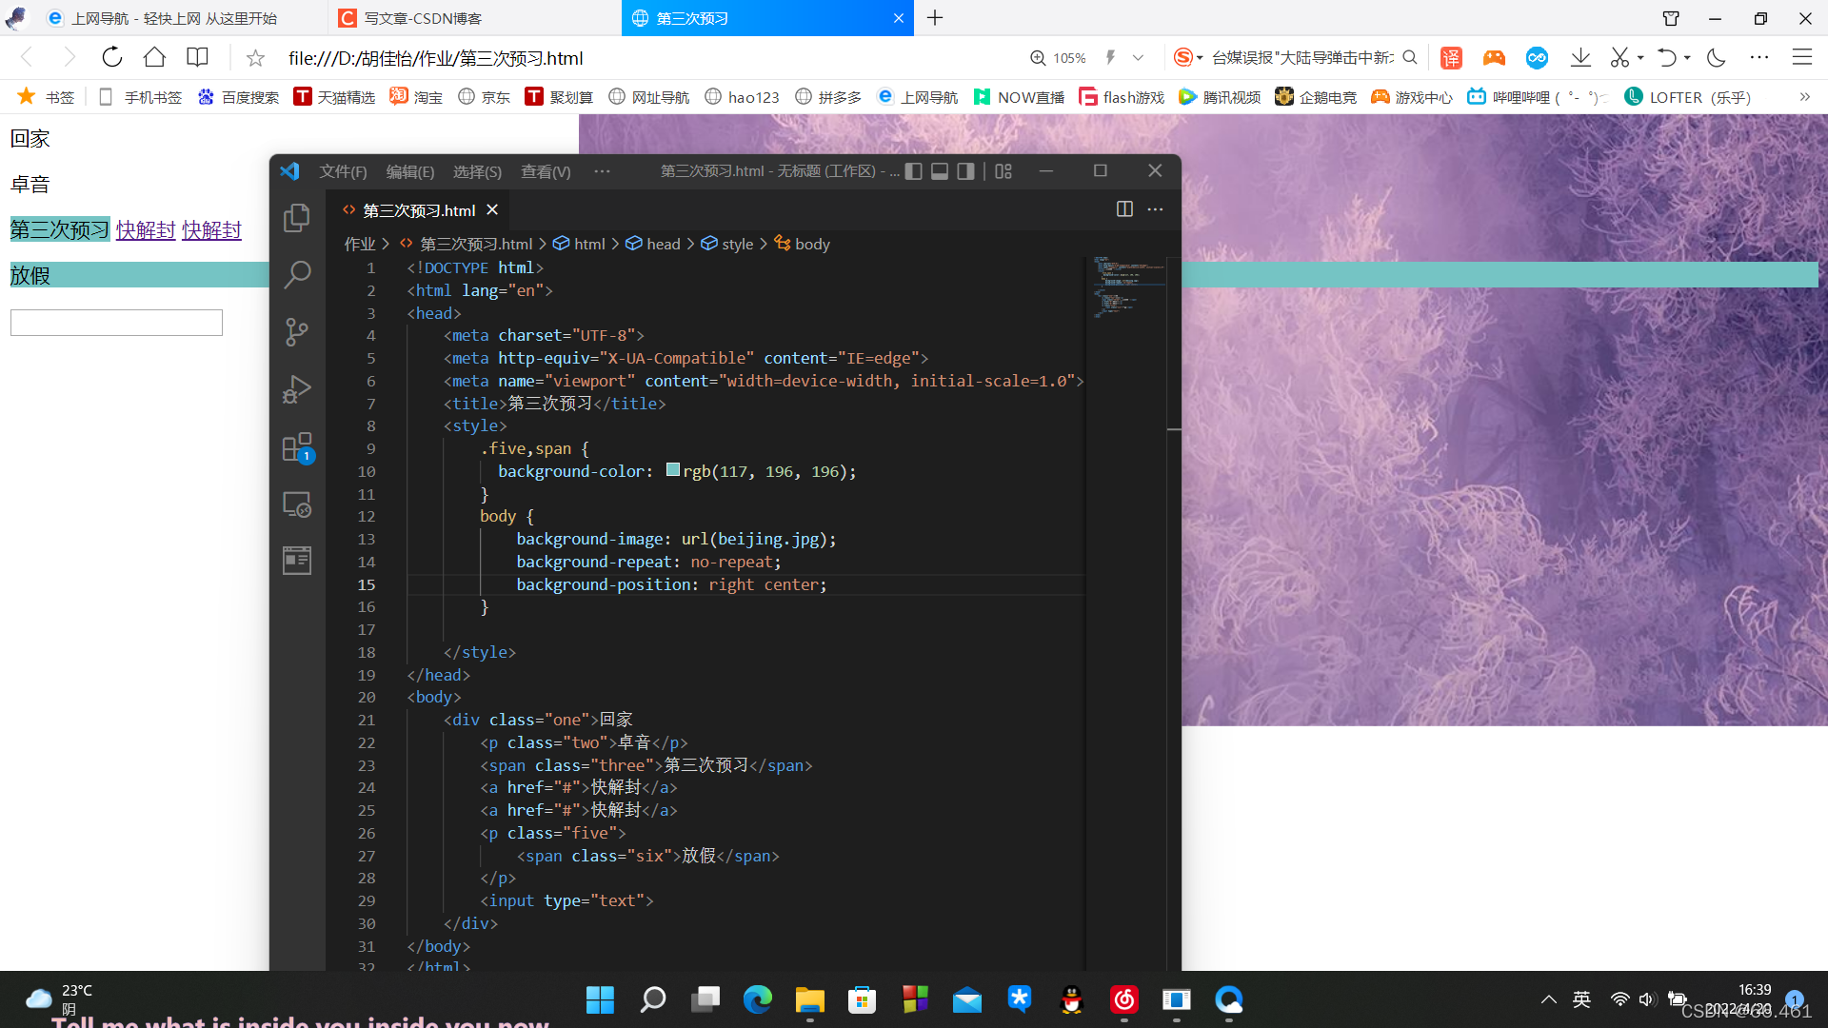
Task: Toggle bottom panel in VS Code
Action: pos(940,171)
